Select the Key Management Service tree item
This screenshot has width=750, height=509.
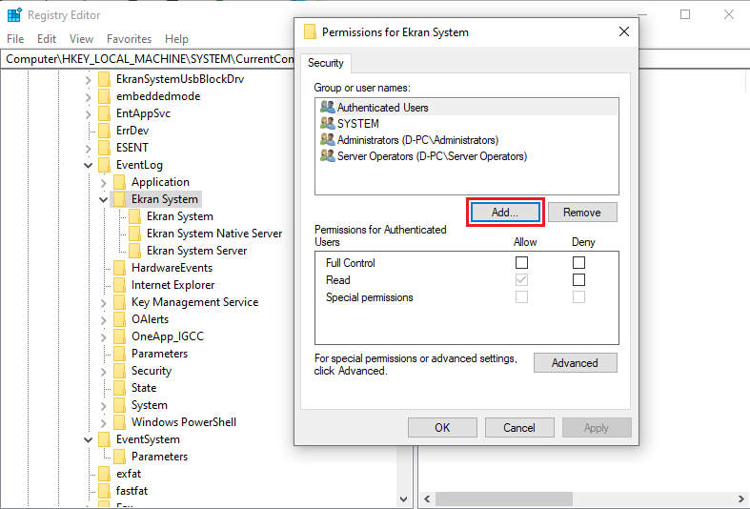coord(194,302)
